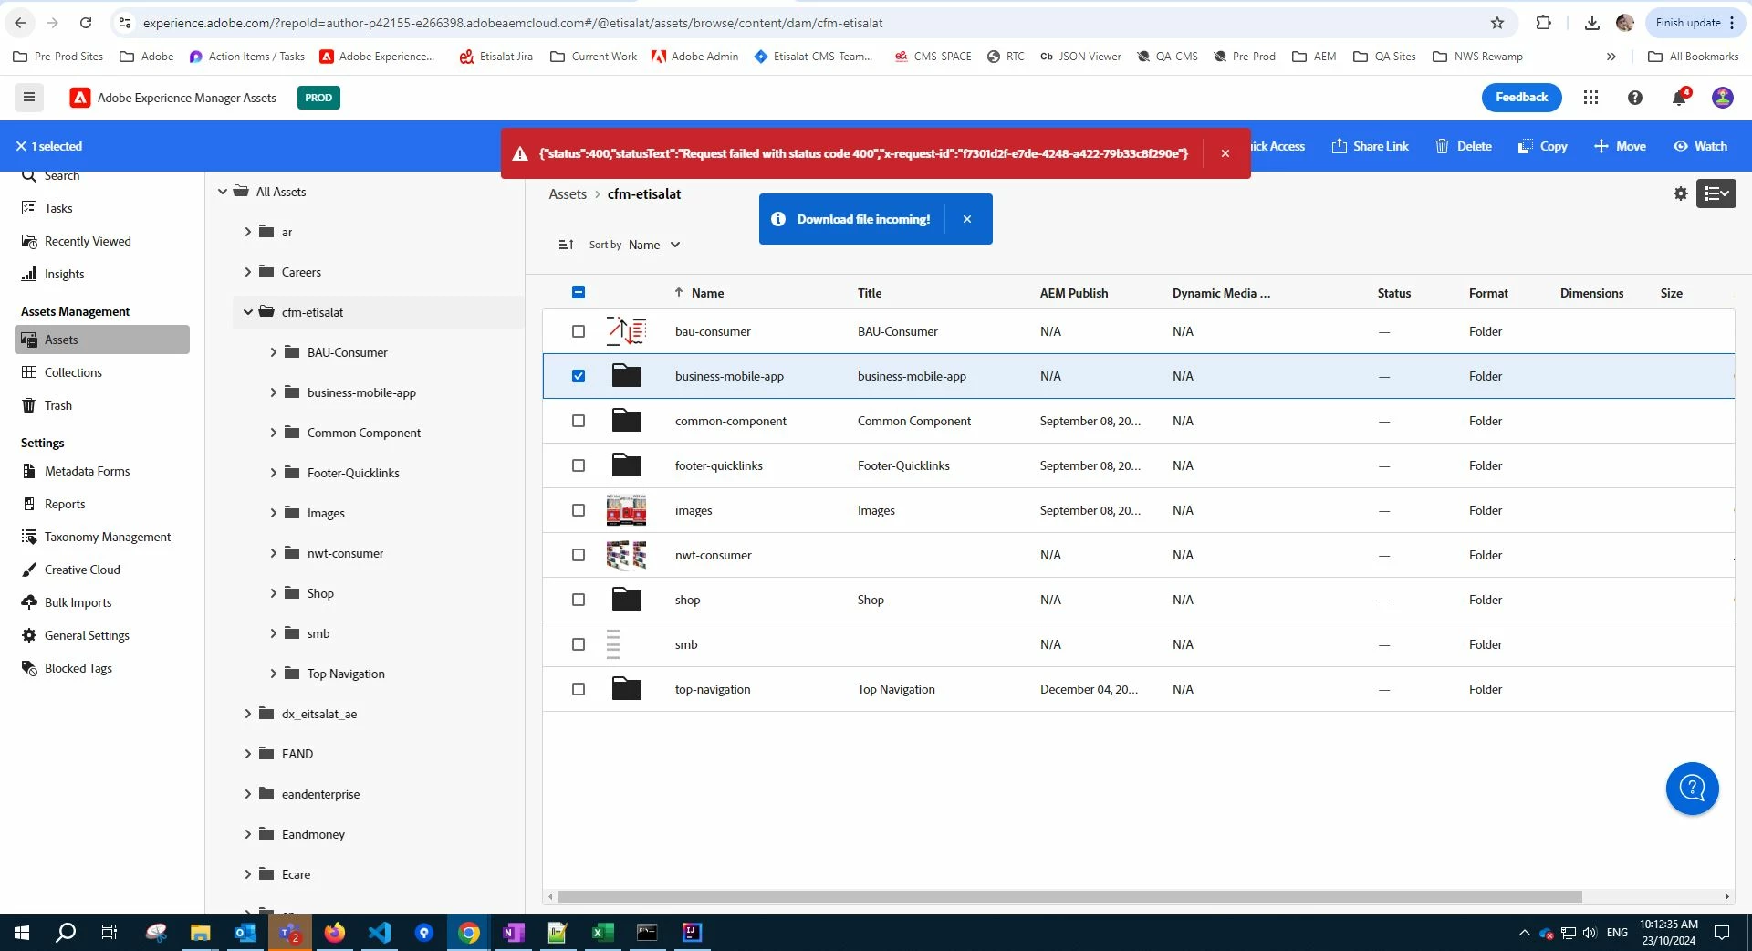Check the top-navigation row checkbox
The height and width of the screenshot is (951, 1752).
point(579,689)
